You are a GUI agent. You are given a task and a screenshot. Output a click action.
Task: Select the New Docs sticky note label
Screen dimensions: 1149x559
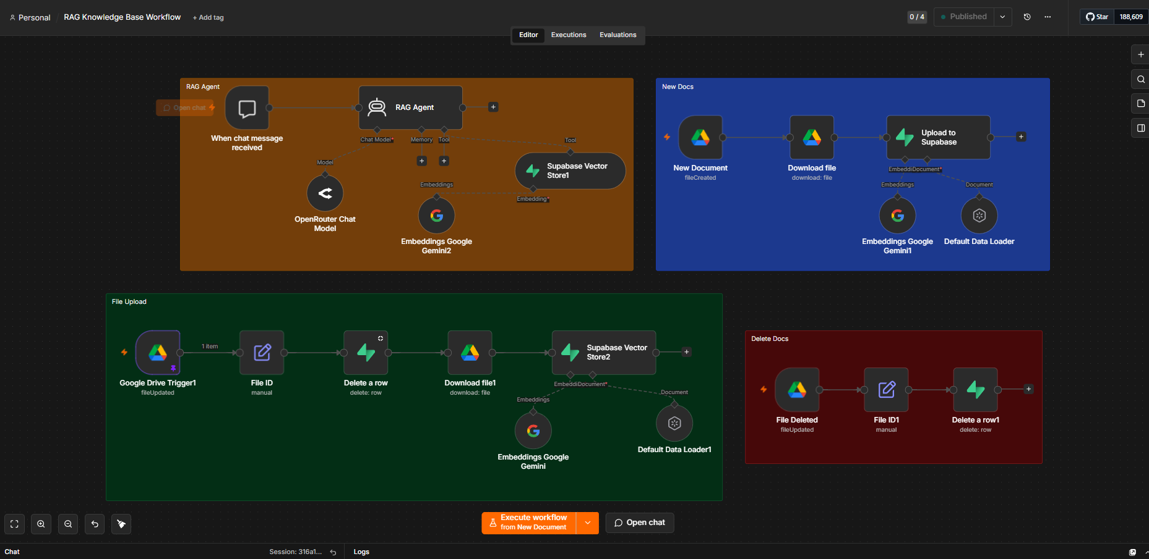(x=678, y=87)
